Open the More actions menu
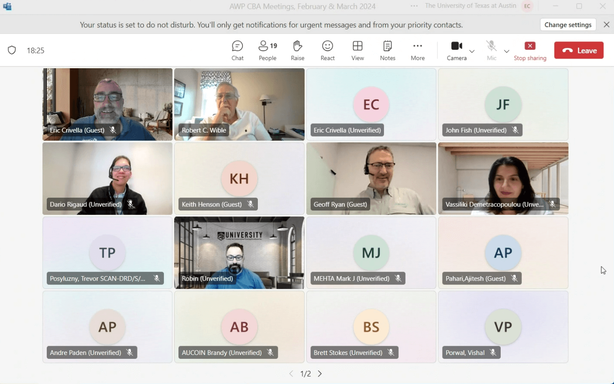Image resolution: width=614 pixels, height=384 pixels. pos(417,50)
